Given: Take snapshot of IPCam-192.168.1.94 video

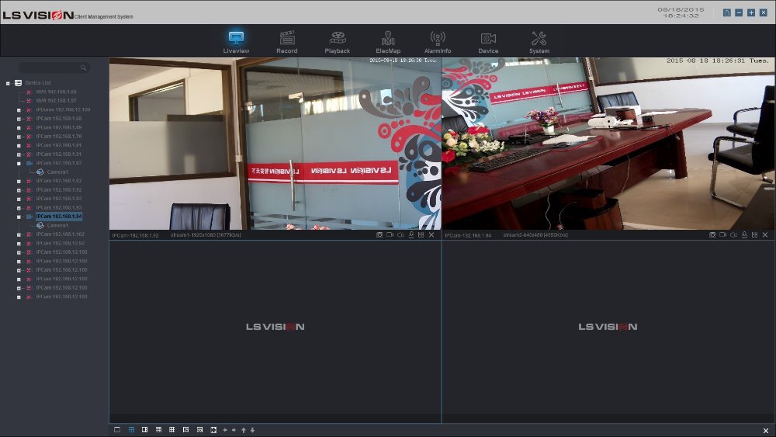Looking at the screenshot, I should (x=712, y=235).
